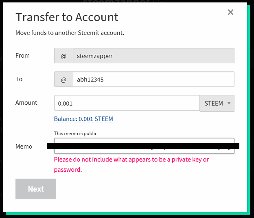Image resolution: width=254 pixels, height=218 pixels.
Task: Click the Amount field showing 0.001
Action: point(127,104)
